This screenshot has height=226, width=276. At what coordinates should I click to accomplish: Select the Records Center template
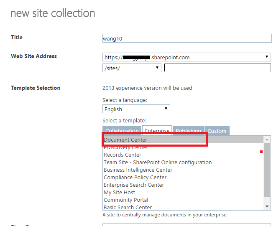[x=183, y=155]
